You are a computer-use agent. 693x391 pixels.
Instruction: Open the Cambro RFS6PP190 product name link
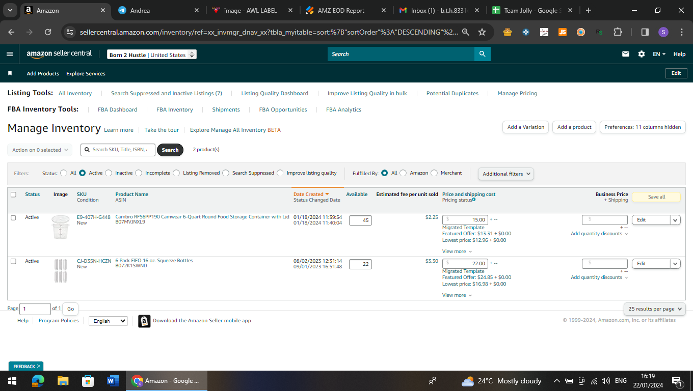pos(202,217)
